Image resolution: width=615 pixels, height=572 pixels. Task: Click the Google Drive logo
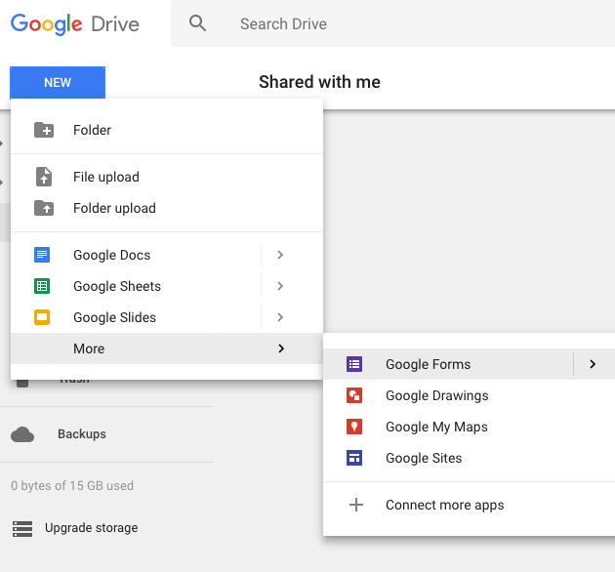click(x=74, y=24)
